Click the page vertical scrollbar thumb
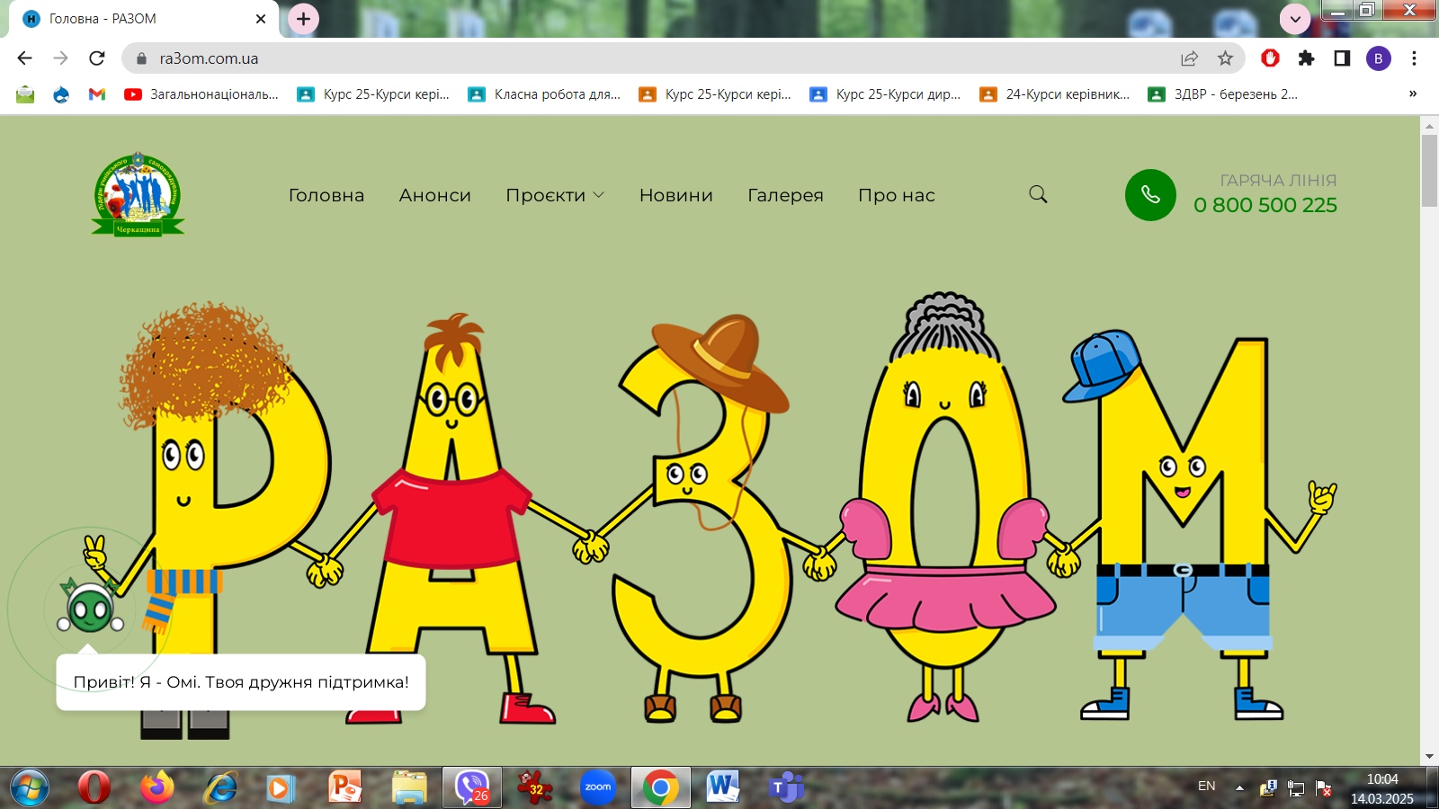This screenshot has height=809, width=1439. tap(1429, 171)
